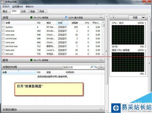Screen dimensions: 152x113
Task: Collapse the 关联的模块 section chevron
Action: coord(101,110)
